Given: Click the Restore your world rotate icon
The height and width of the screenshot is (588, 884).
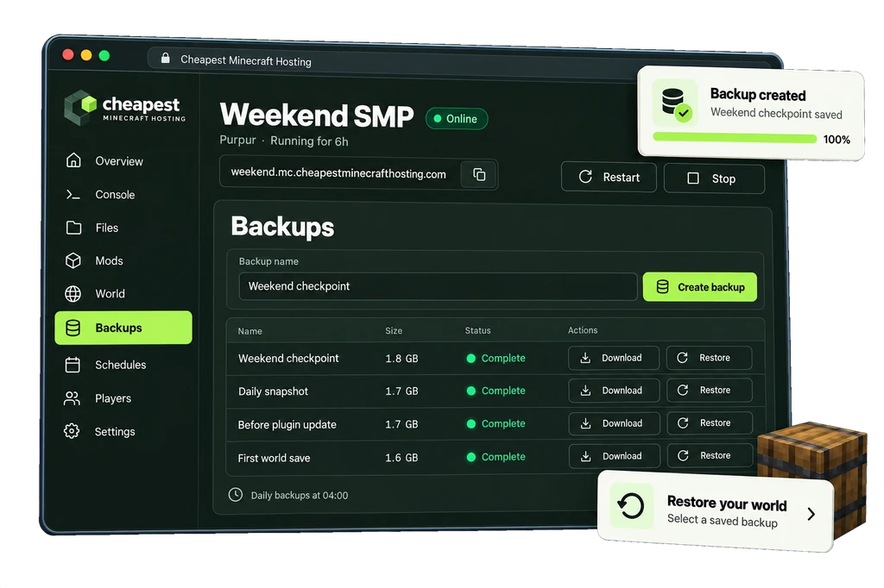Looking at the screenshot, I should coord(631,506).
